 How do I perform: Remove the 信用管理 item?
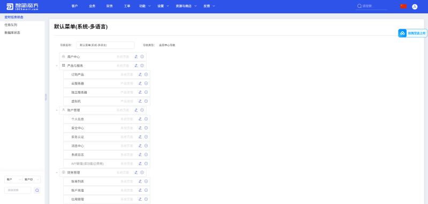[x=146, y=199]
